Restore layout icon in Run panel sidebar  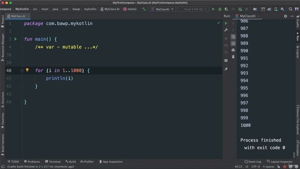pos(226,61)
